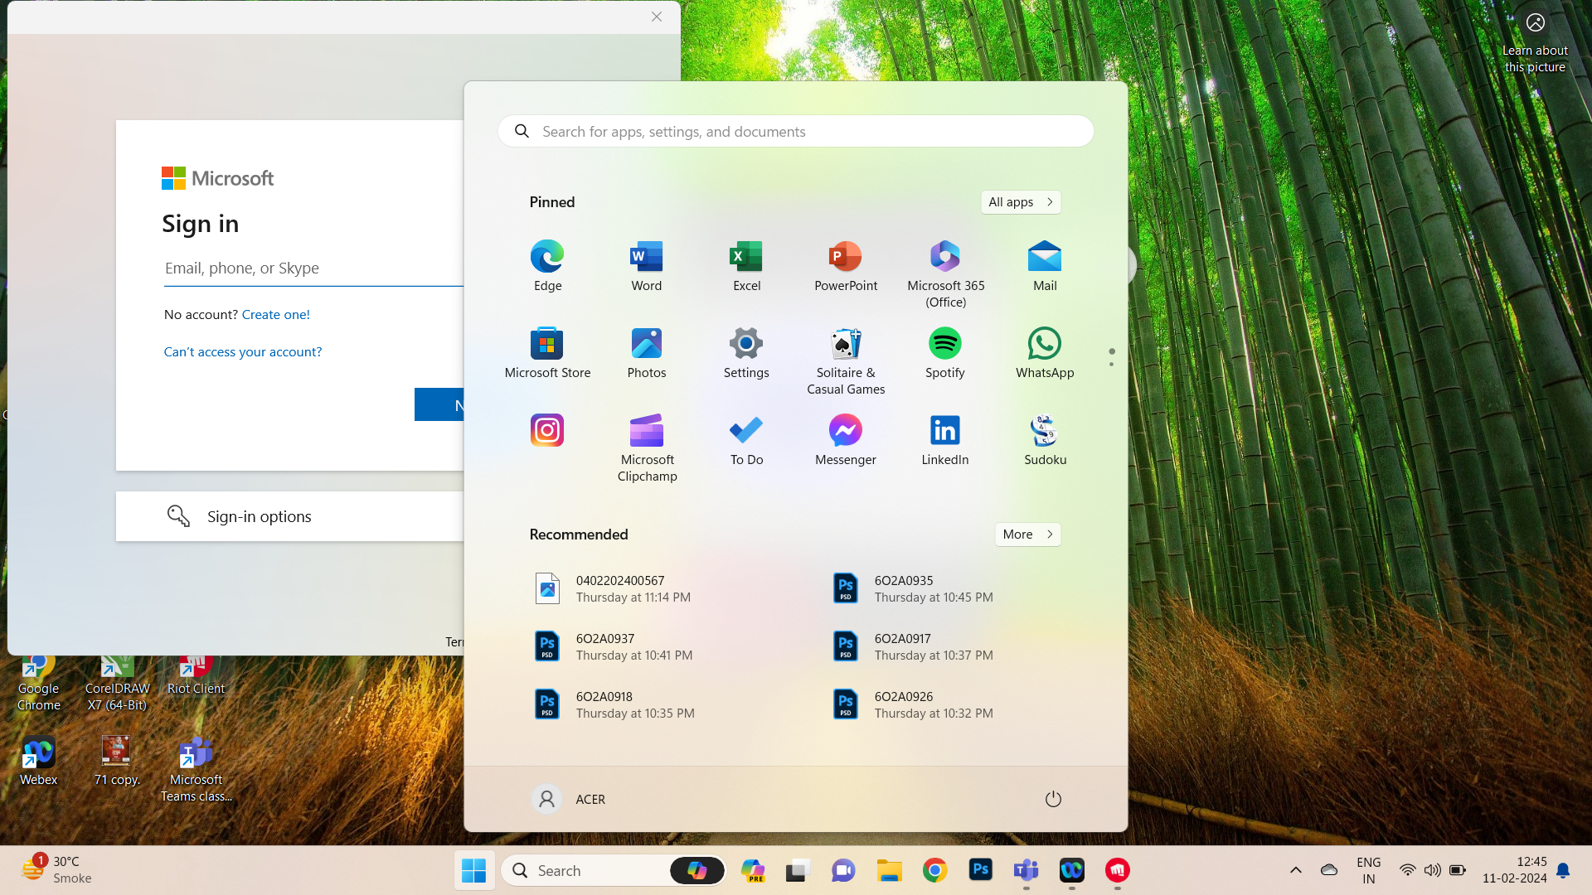Expand All apps list
The width and height of the screenshot is (1592, 895).
[x=1021, y=202]
